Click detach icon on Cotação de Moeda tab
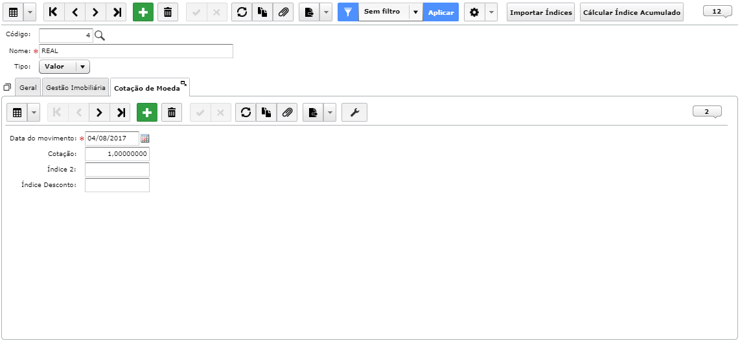Screen dimensions: 740x343 point(183,83)
